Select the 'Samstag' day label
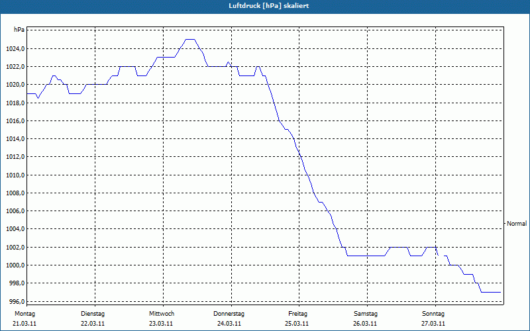 pos(366,314)
